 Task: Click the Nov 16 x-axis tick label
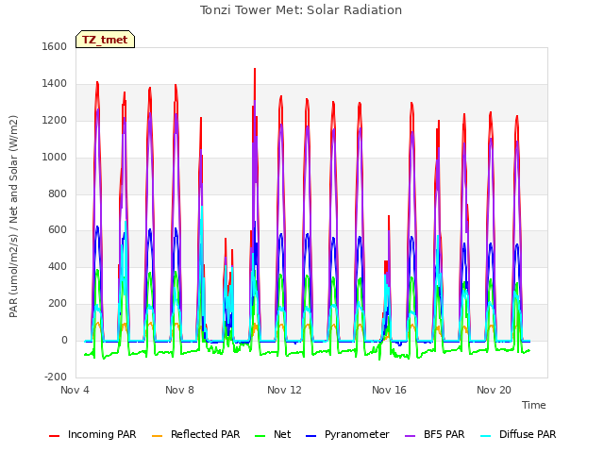[x=389, y=390]
